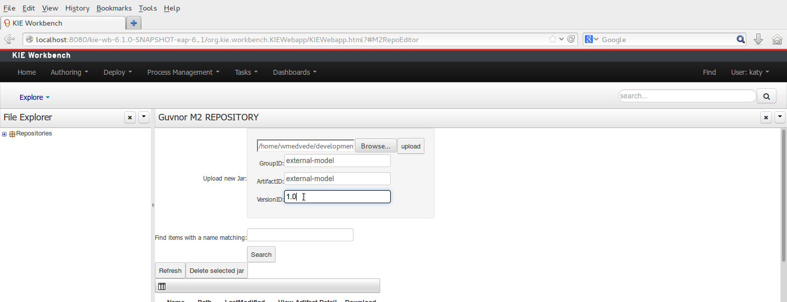Click workbench search magnifier button
Image resolution: width=787 pixels, height=302 pixels.
tap(766, 96)
